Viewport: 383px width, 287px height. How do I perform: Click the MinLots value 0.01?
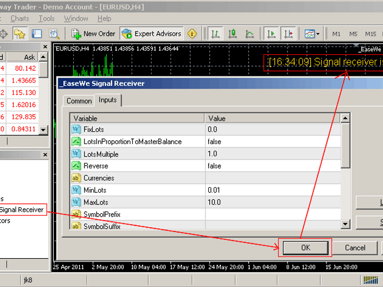point(273,190)
